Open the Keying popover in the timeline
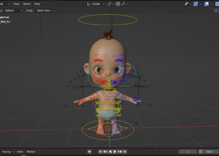The width and height of the screenshot is (219, 156). click(x=8, y=152)
